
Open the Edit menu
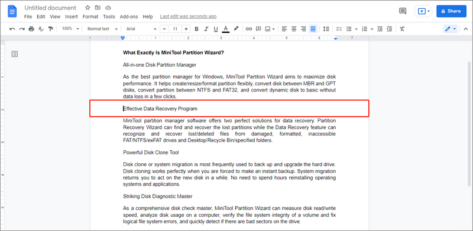tap(41, 17)
